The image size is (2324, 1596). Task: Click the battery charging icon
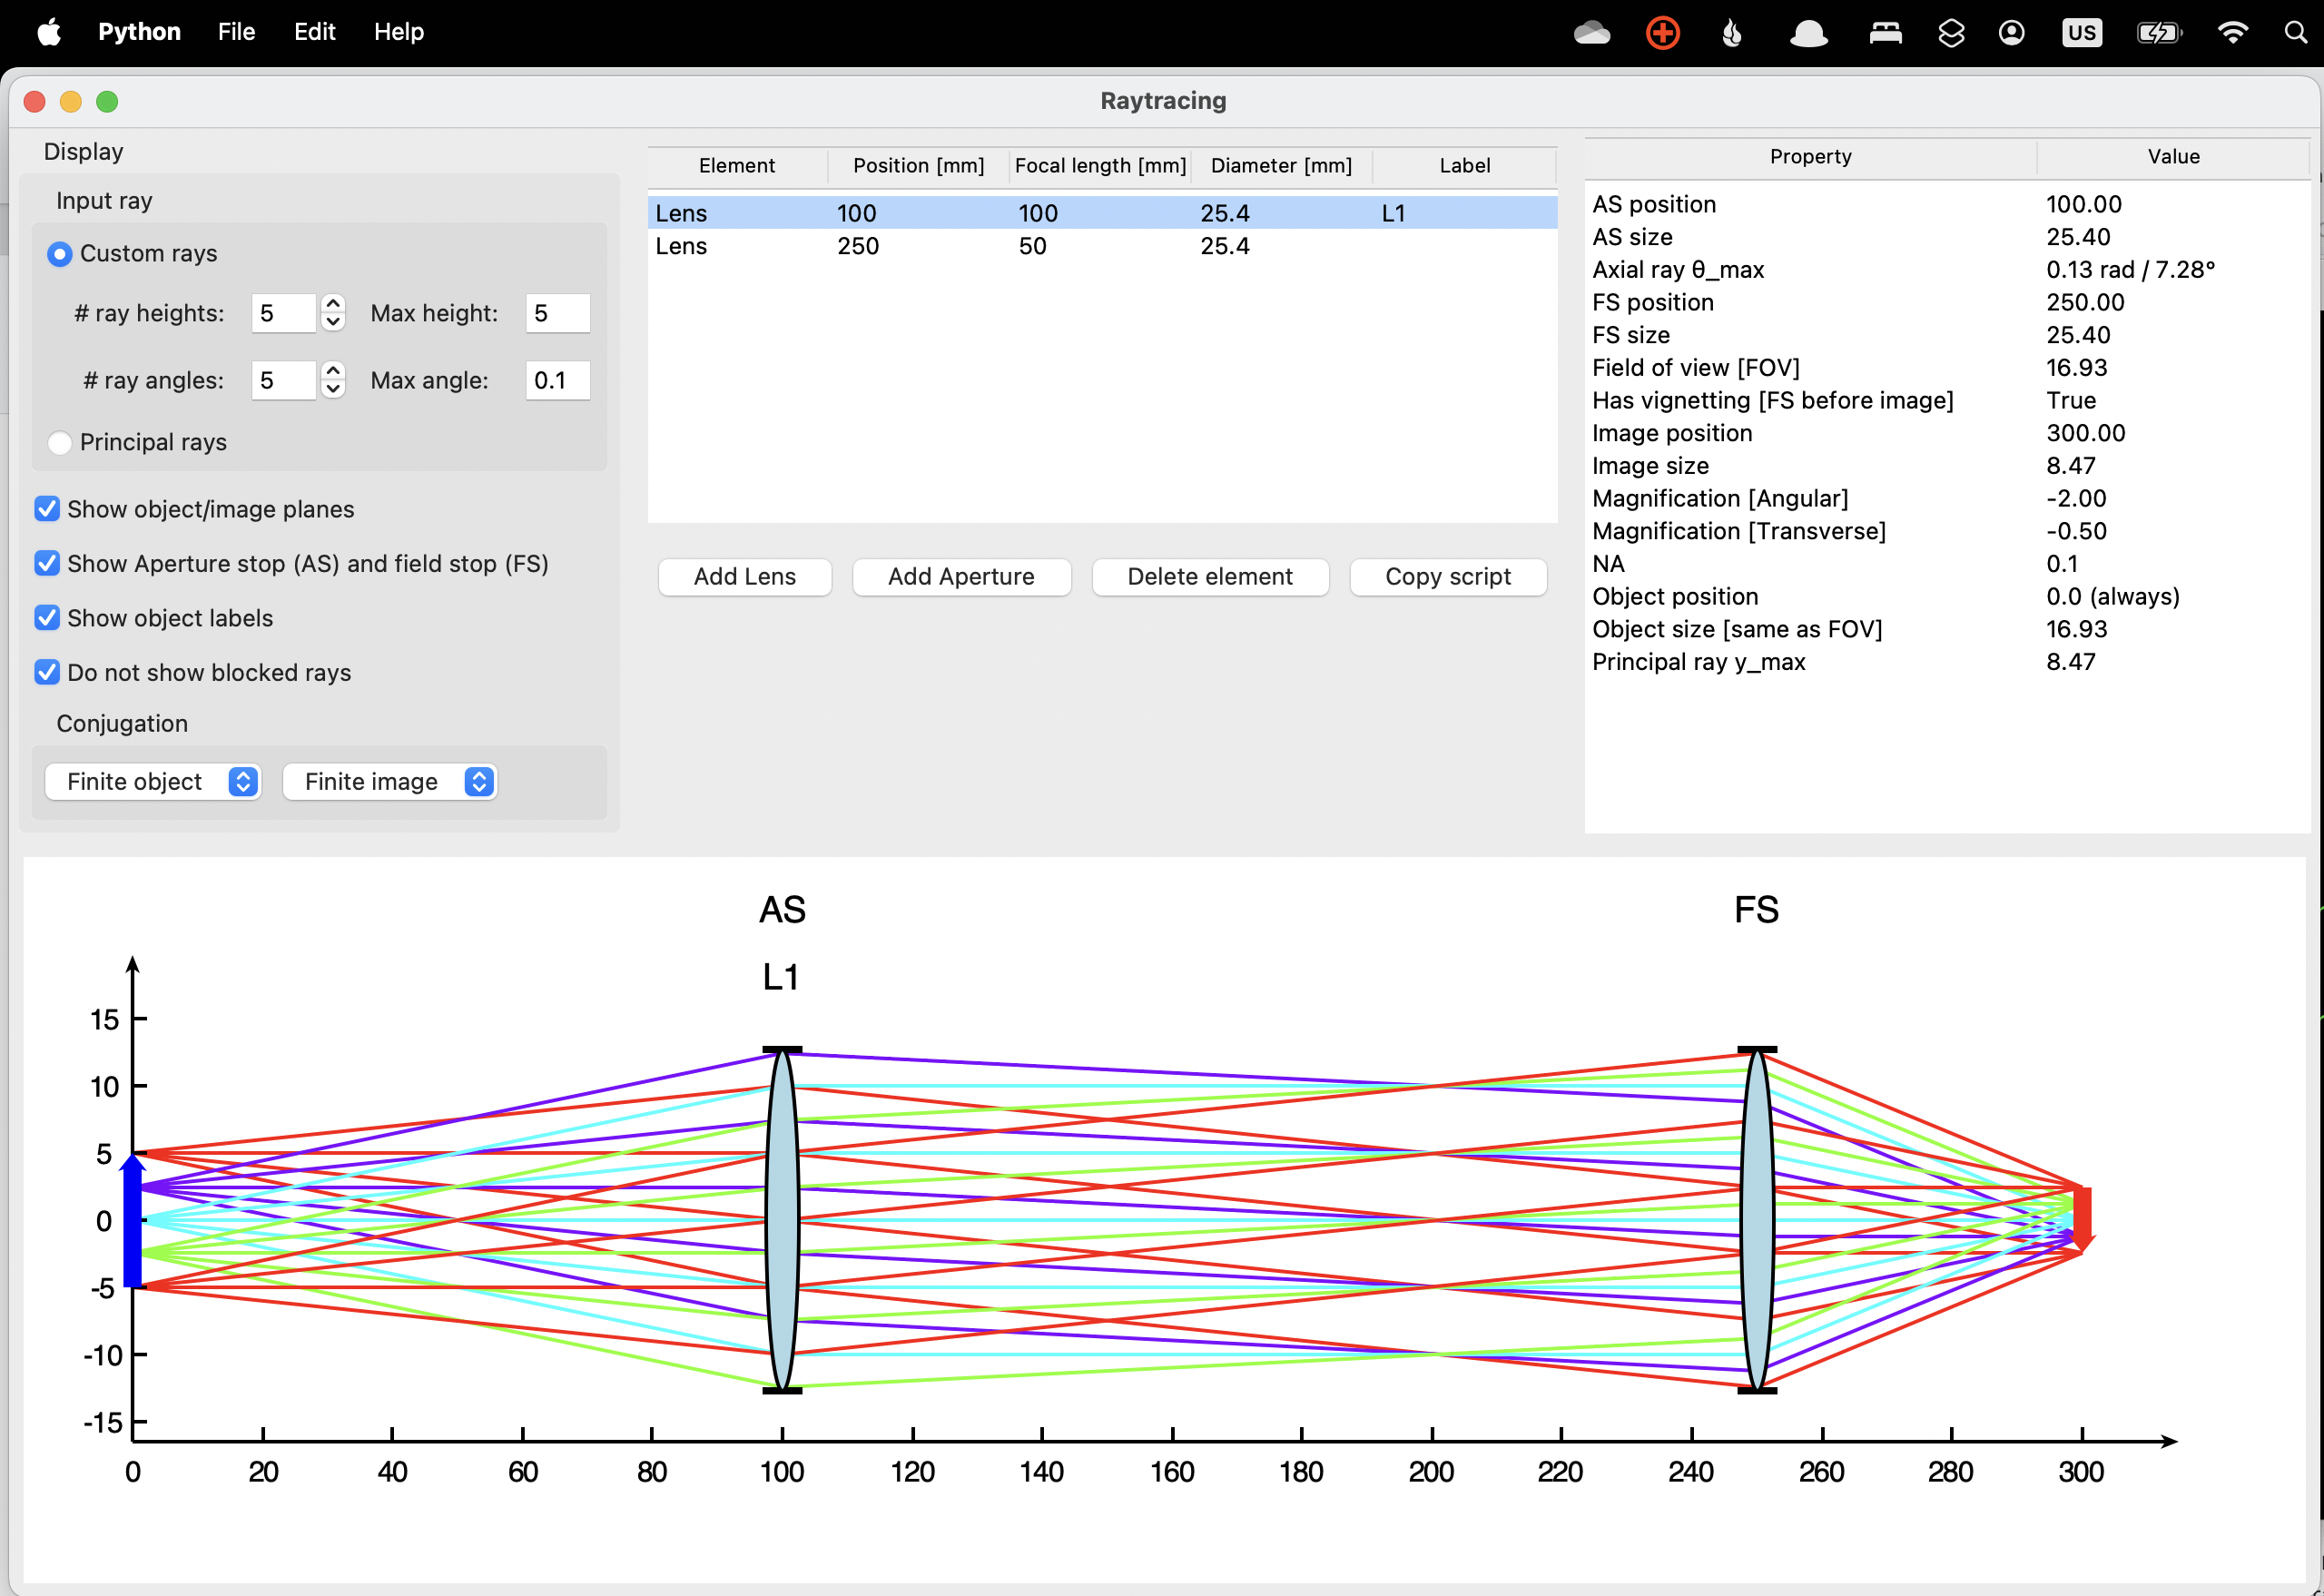[x=2158, y=33]
